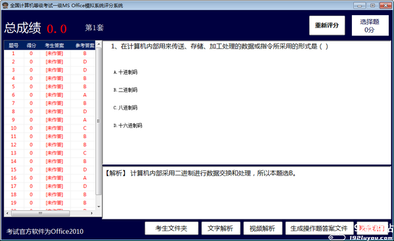
Task: Open the 选择题 0分 score panel
Action: pos(370,26)
